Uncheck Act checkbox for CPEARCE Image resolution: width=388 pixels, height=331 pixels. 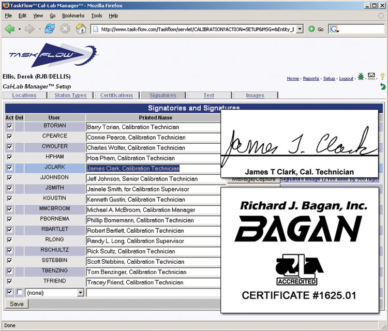pos(9,137)
